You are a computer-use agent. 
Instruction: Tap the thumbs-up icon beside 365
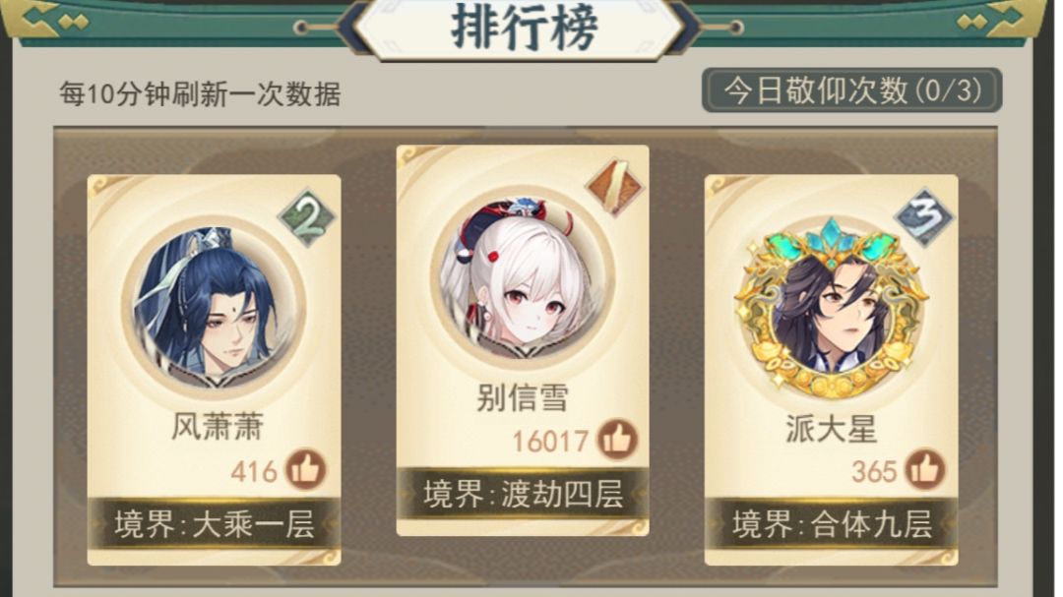pyautogui.click(x=924, y=469)
